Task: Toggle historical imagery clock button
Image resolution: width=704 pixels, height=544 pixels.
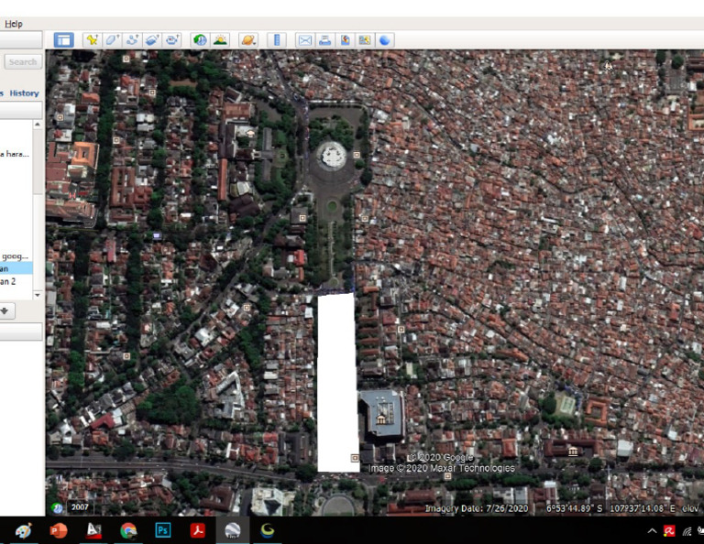Action: (x=200, y=39)
